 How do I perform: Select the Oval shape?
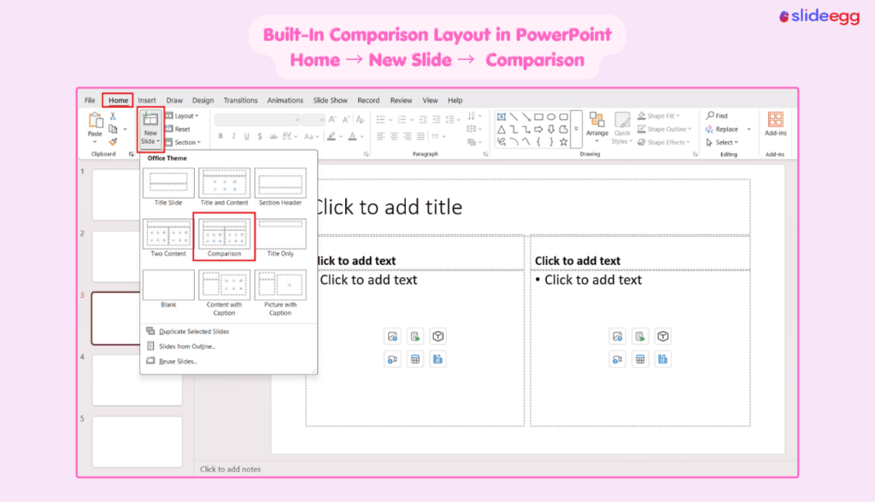point(551,116)
